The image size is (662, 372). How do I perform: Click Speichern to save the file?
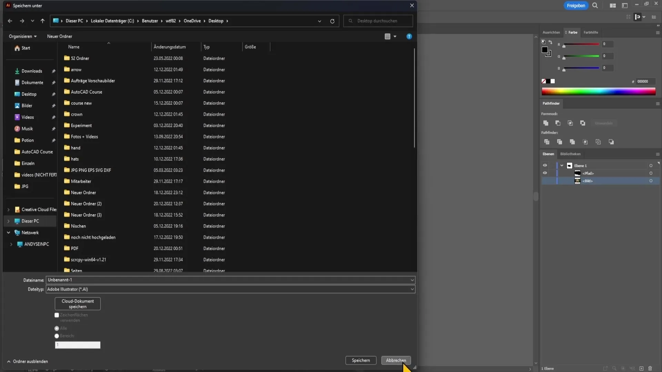tap(361, 360)
